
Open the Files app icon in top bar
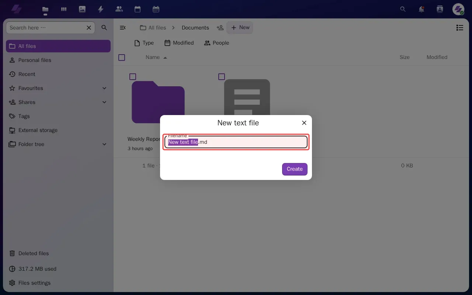[x=45, y=9]
